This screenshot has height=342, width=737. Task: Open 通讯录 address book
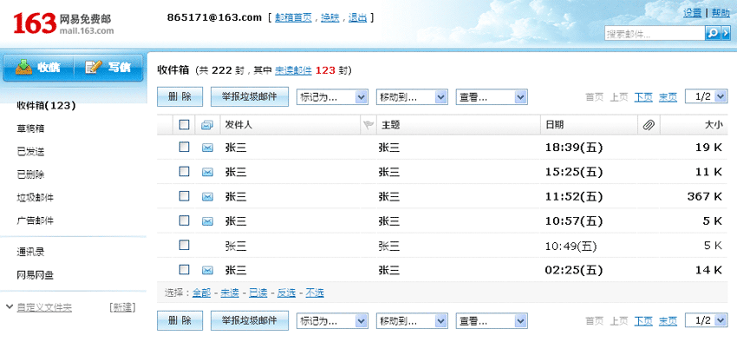pyautogui.click(x=30, y=252)
